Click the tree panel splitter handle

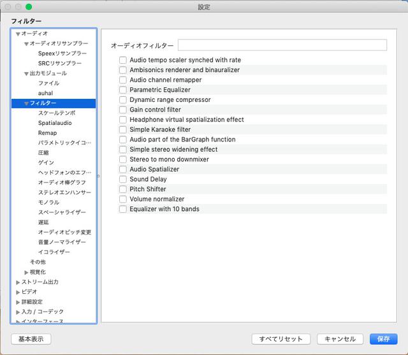tap(98, 176)
